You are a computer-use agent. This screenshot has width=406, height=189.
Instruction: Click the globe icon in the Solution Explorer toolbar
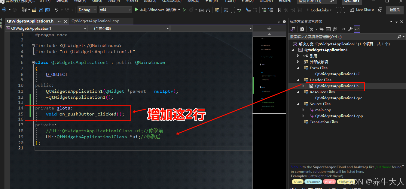[x=302, y=29]
